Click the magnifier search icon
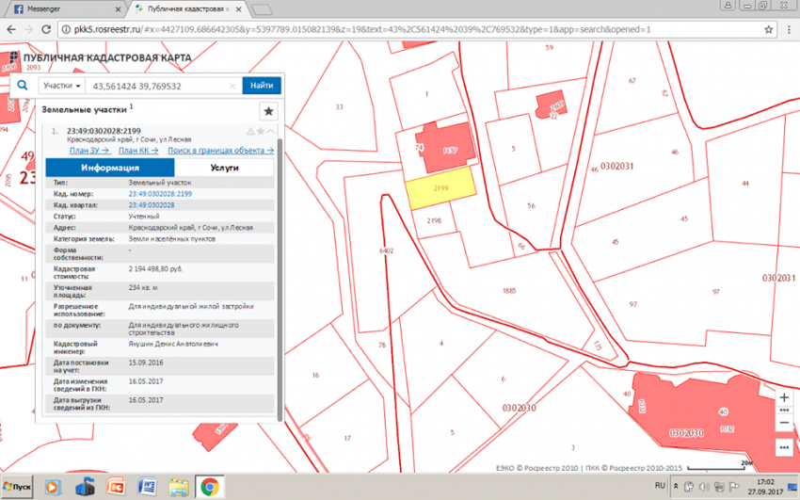The width and height of the screenshot is (800, 500). click(21, 86)
